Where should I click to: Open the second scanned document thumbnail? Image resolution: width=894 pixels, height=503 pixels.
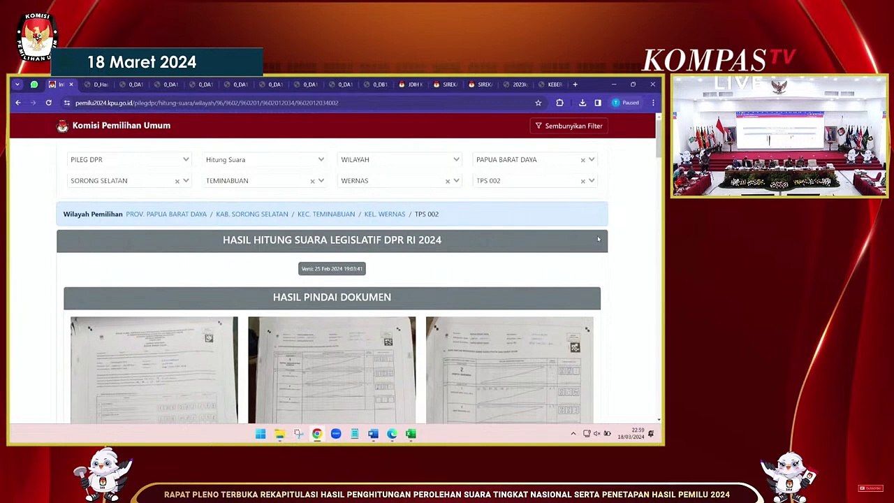[x=332, y=370]
